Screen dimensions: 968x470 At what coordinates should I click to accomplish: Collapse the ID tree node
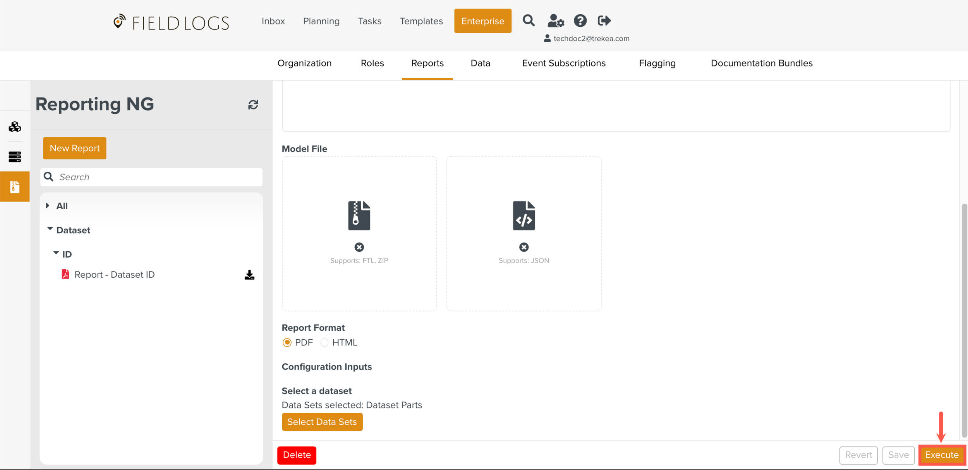tap(56, 253)
